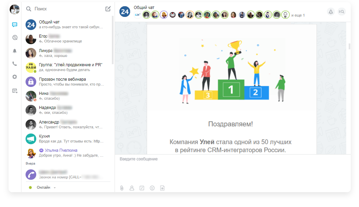The width and height of the screenshot is (359, 207).
Task: Mention a user with the person icon
Action: coord(132,188)
